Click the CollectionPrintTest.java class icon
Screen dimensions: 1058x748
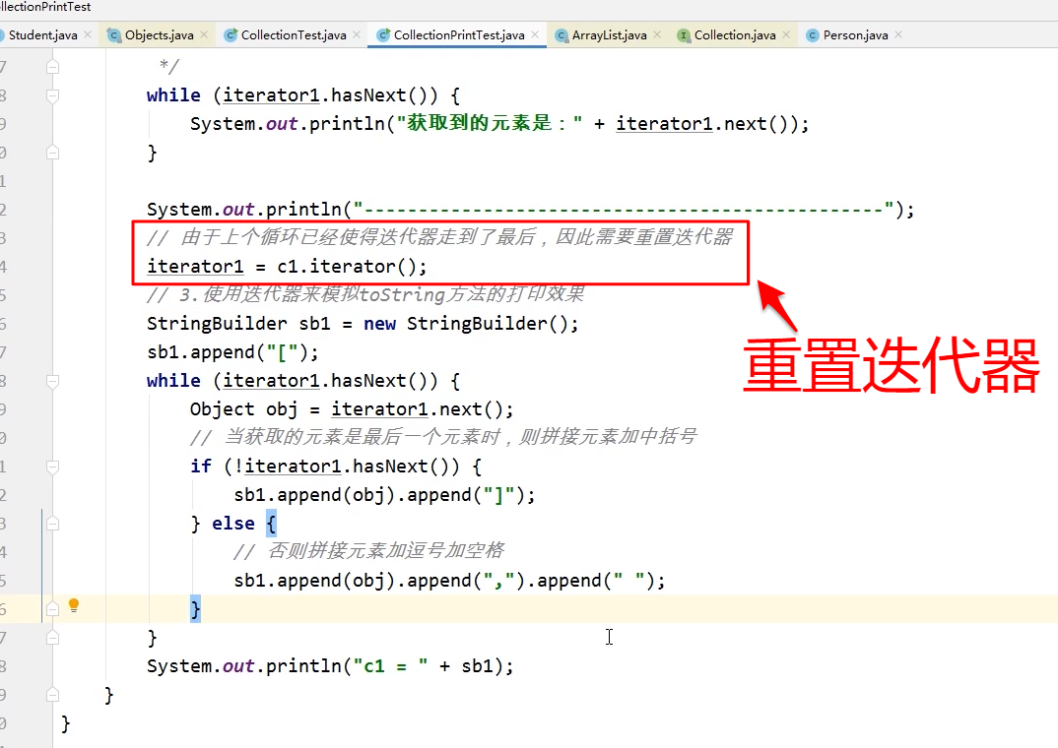[x=383, y=35]
